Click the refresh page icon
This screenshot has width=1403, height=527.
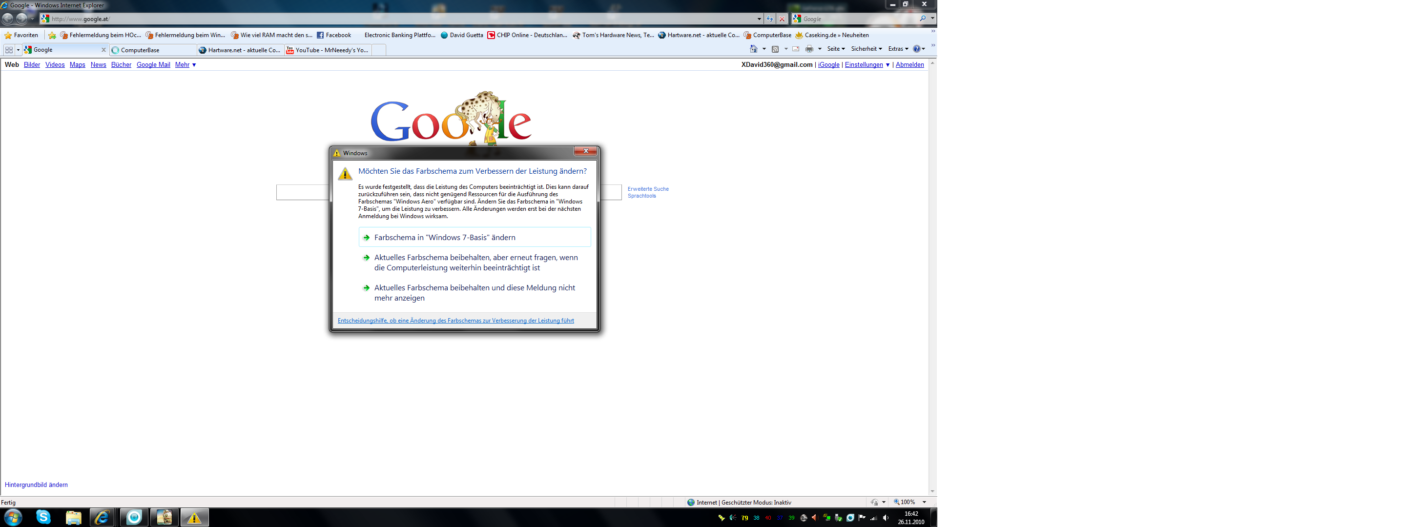click(x=769, y=19)
